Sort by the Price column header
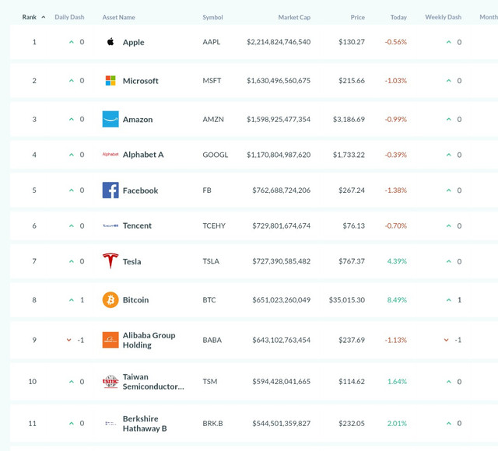This screenshot has width=498, height=451. tap(358, 17)
